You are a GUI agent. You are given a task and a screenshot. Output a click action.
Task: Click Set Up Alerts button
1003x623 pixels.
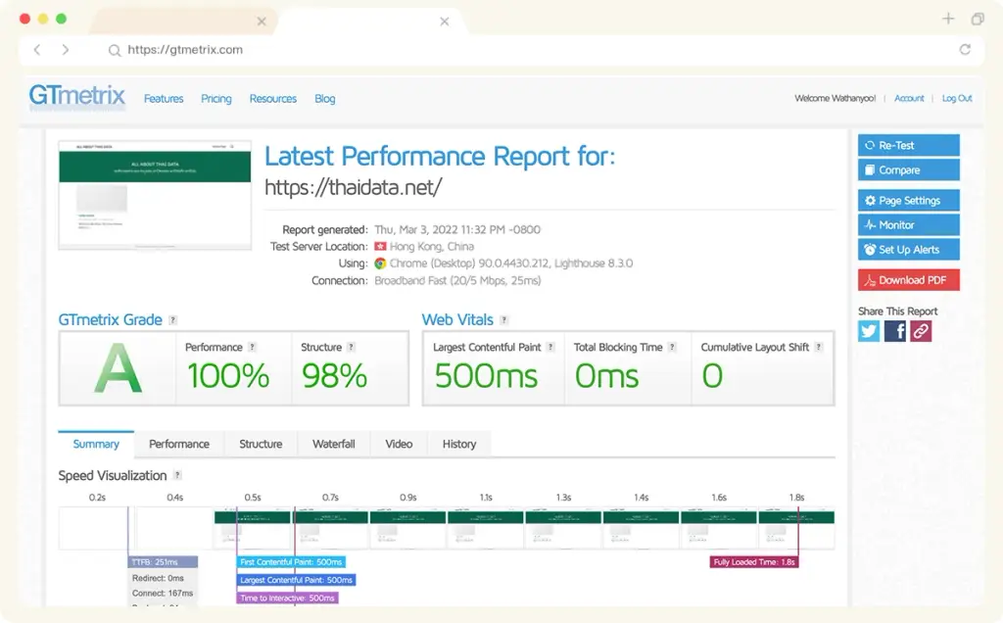908,250
